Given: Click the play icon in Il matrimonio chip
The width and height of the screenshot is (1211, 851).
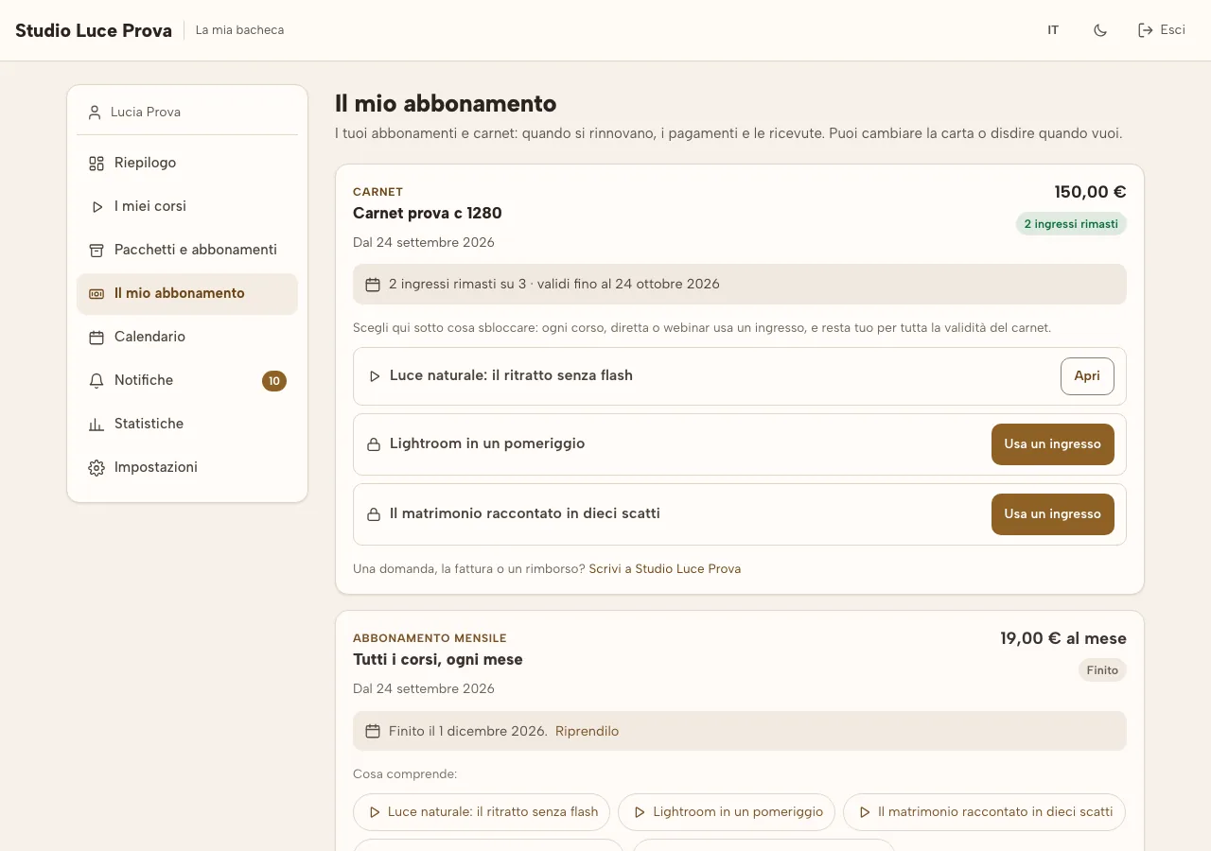Looking at the screenshot, I should pyautogui.click(x=865, y=812).
